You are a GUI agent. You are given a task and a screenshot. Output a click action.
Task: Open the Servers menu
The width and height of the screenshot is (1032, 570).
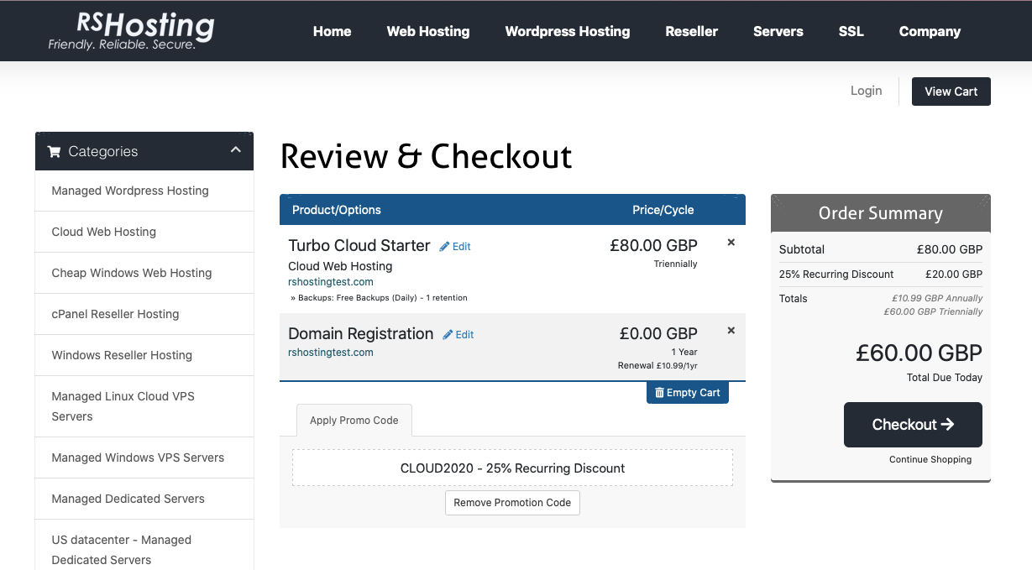tap(778, 31)
